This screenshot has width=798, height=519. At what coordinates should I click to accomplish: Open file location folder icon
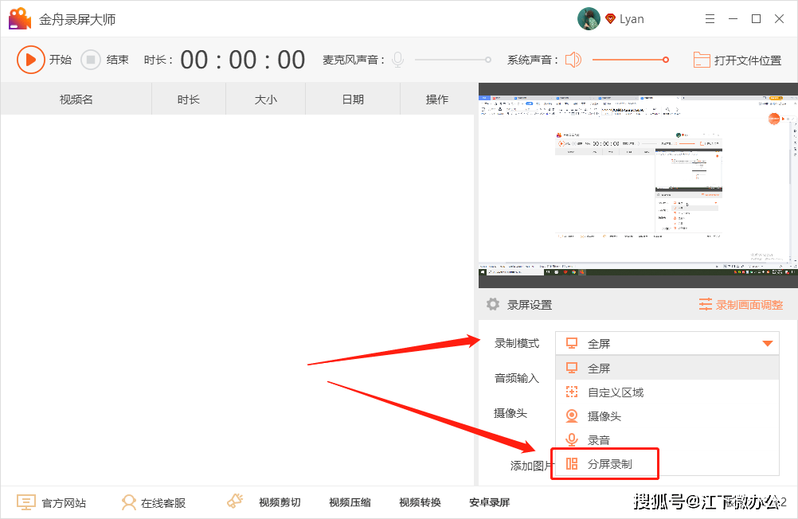point(701,60)
